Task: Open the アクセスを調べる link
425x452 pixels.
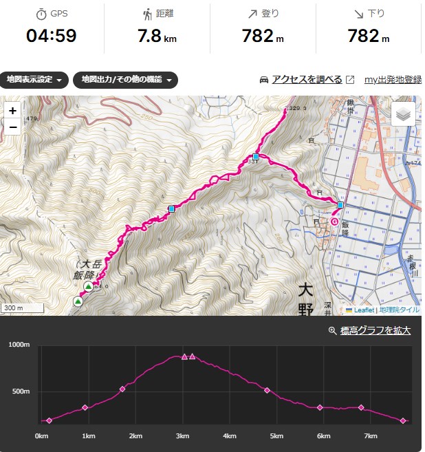Action: coord(307,80)
